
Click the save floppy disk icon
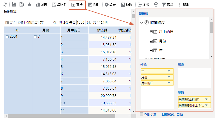[x=14, y=5]
